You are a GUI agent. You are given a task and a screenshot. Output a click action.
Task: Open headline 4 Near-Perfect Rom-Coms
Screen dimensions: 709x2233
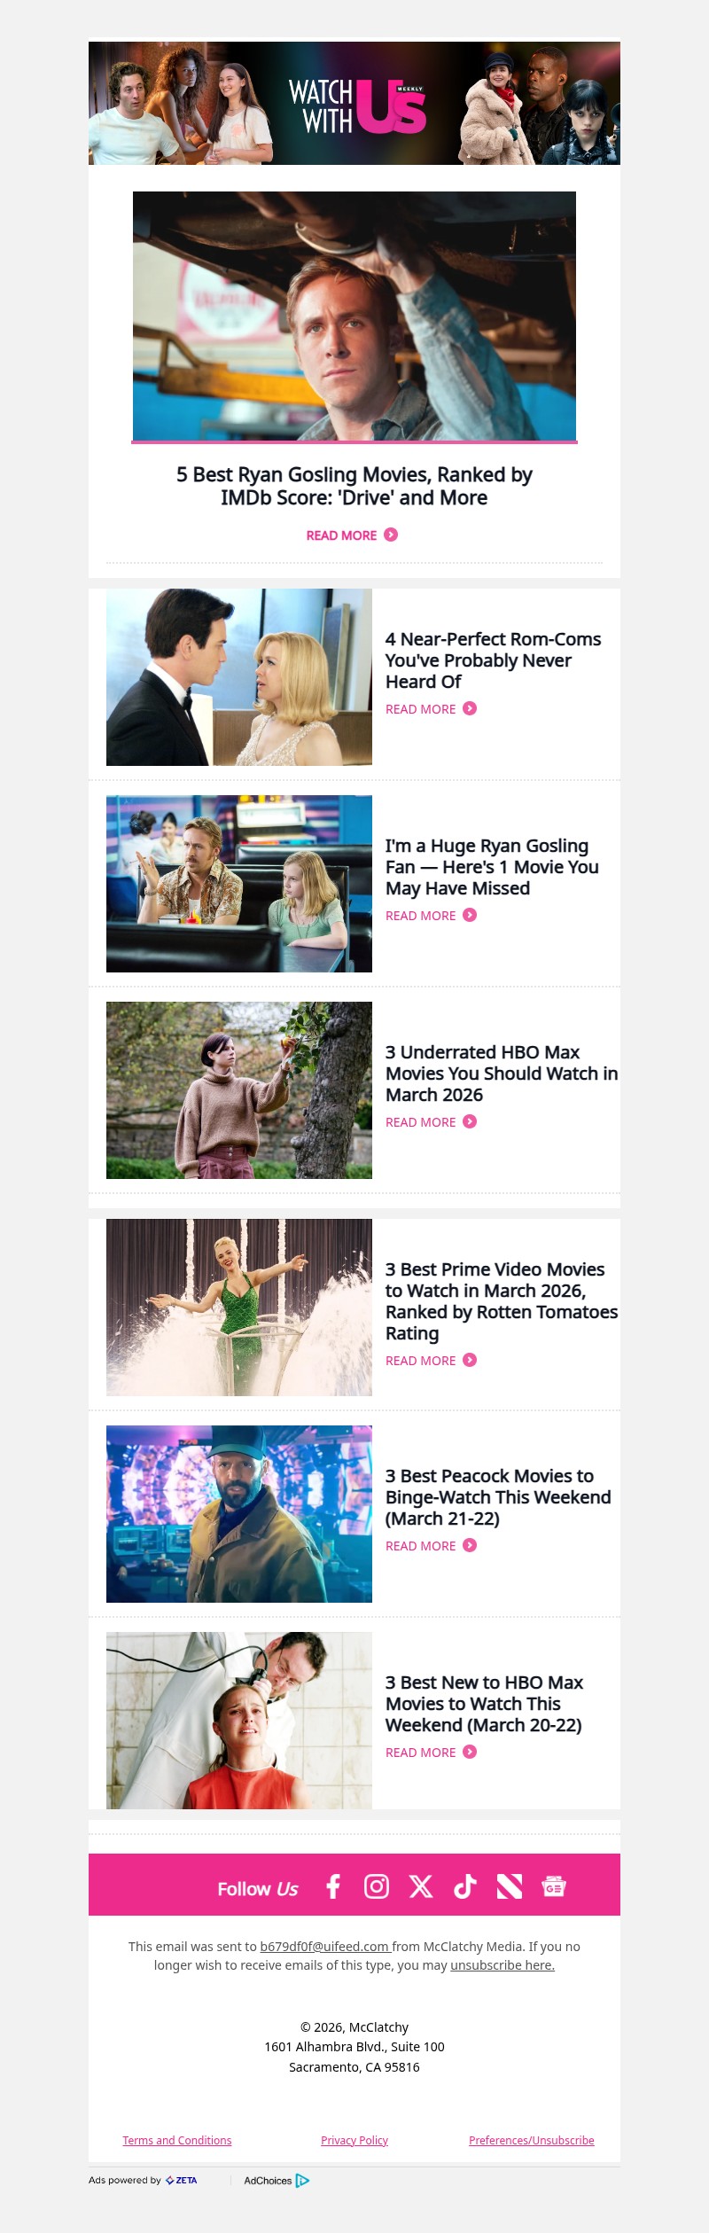click(x=493, y=660)
